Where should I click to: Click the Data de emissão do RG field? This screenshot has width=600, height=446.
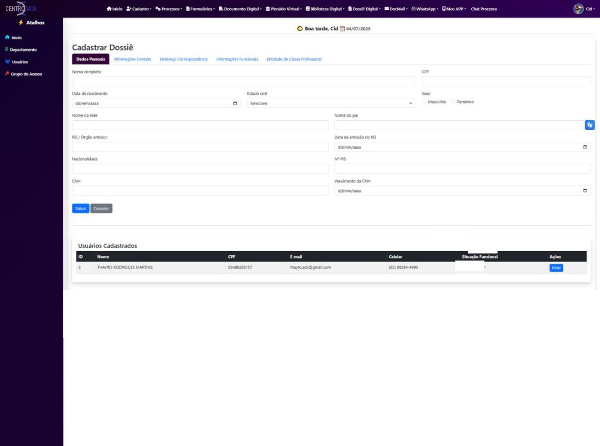(462, 147)
